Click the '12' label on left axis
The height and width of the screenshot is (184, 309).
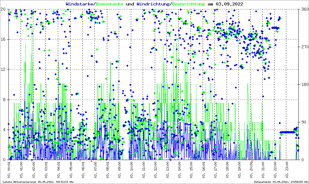coord(3,70)
